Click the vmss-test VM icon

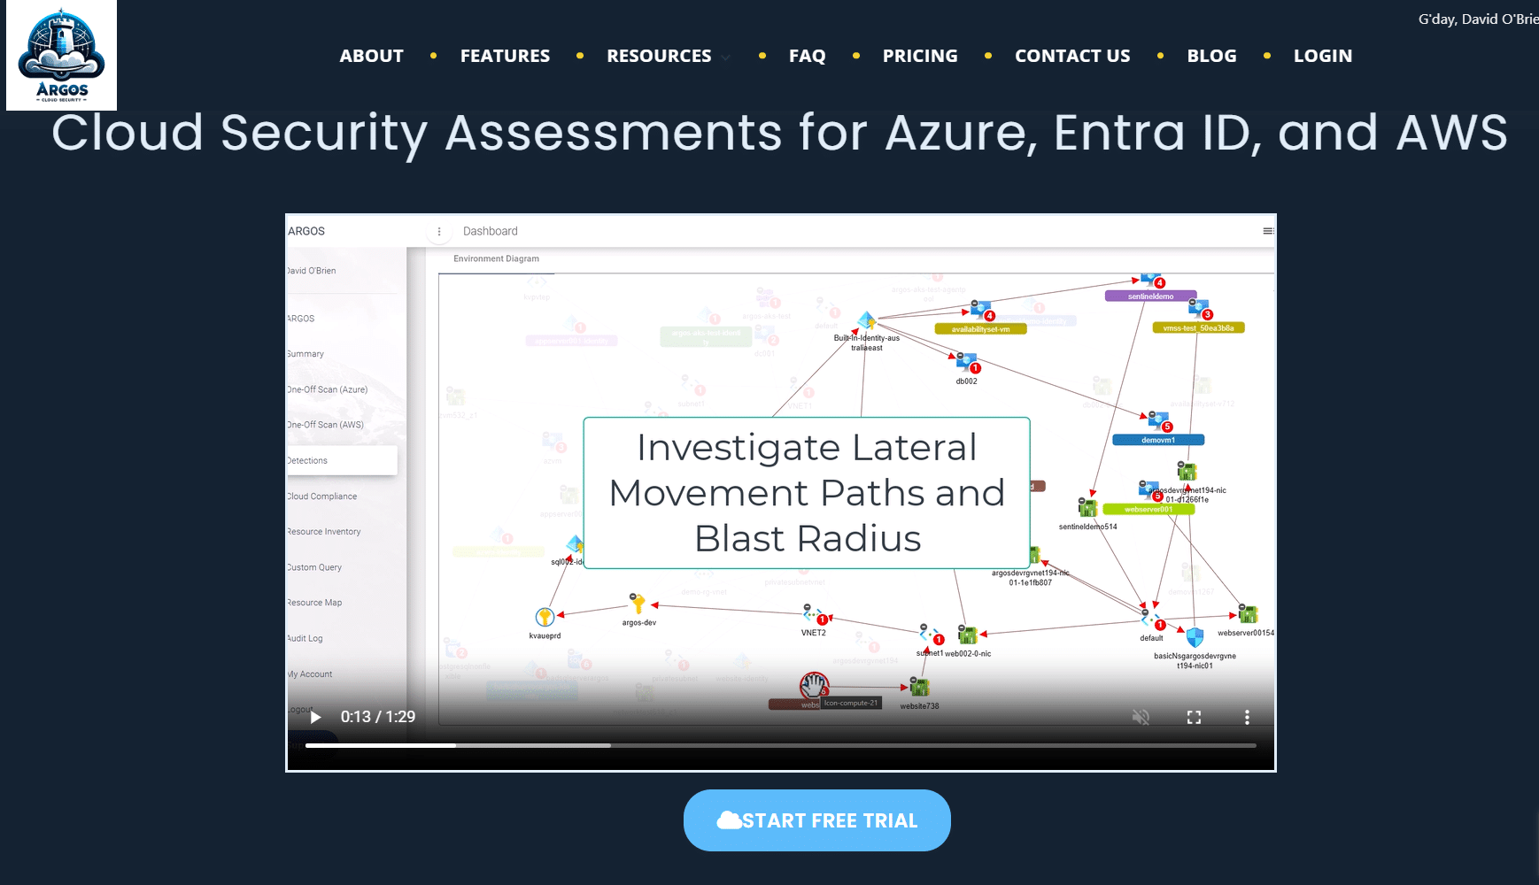(1198, 308)
